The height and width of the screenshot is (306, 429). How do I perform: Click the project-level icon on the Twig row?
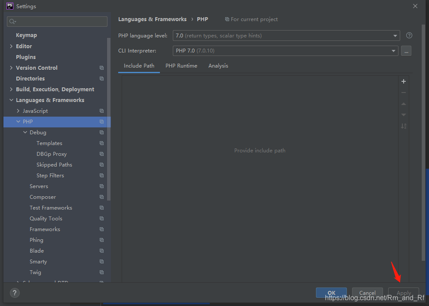(101, 272)
